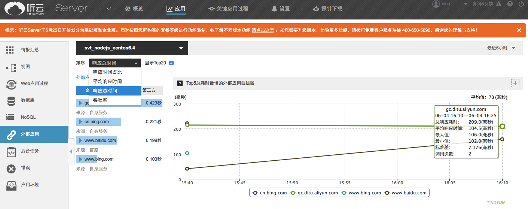Click the 0.199秒 value
528x209 pixels.
[x=153, y=140]
